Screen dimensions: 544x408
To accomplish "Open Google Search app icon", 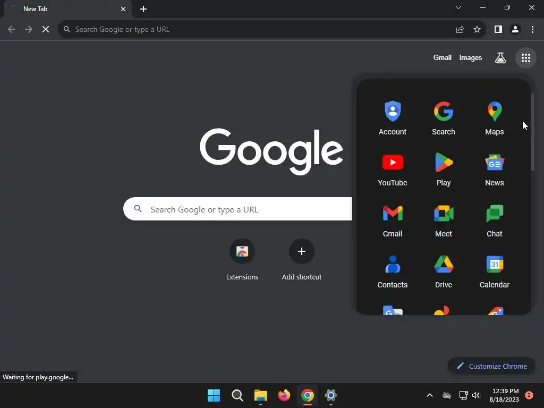I will tap(444, 118).
